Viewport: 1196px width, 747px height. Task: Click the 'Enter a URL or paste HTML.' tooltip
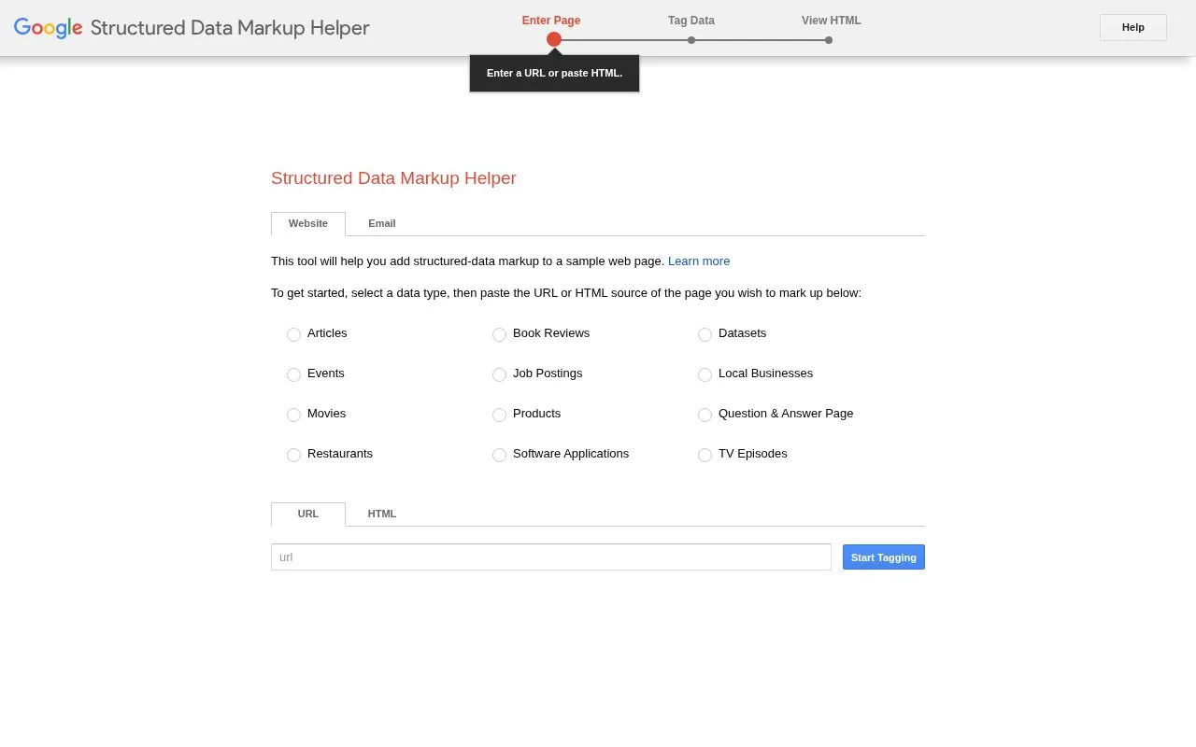point(554,73)
